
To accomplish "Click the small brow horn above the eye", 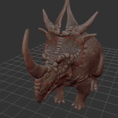I will (x=60, y=60).
